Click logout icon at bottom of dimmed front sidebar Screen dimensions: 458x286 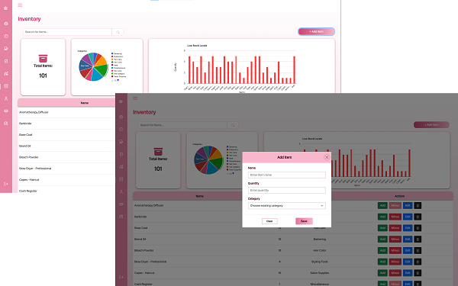point(121,277)
